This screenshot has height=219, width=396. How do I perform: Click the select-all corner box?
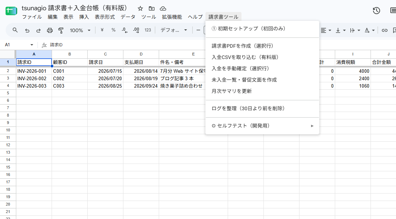(x=8, y=54)
